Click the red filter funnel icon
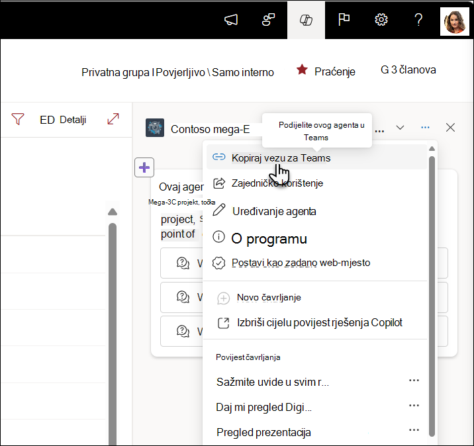Screen dimensions: 474x446 18,119
